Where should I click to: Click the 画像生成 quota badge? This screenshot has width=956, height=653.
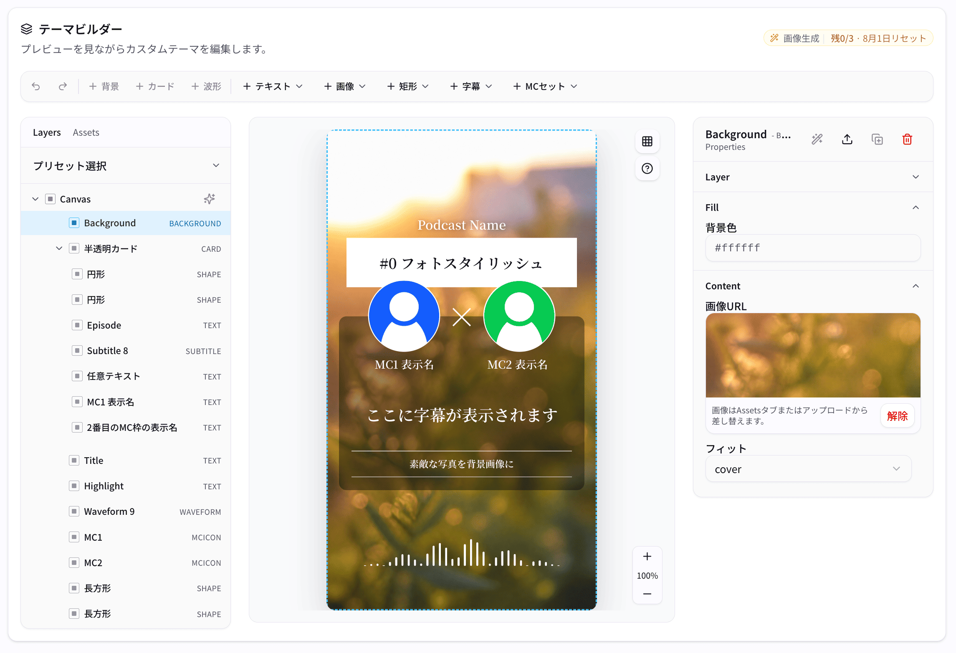pos(848,38)
